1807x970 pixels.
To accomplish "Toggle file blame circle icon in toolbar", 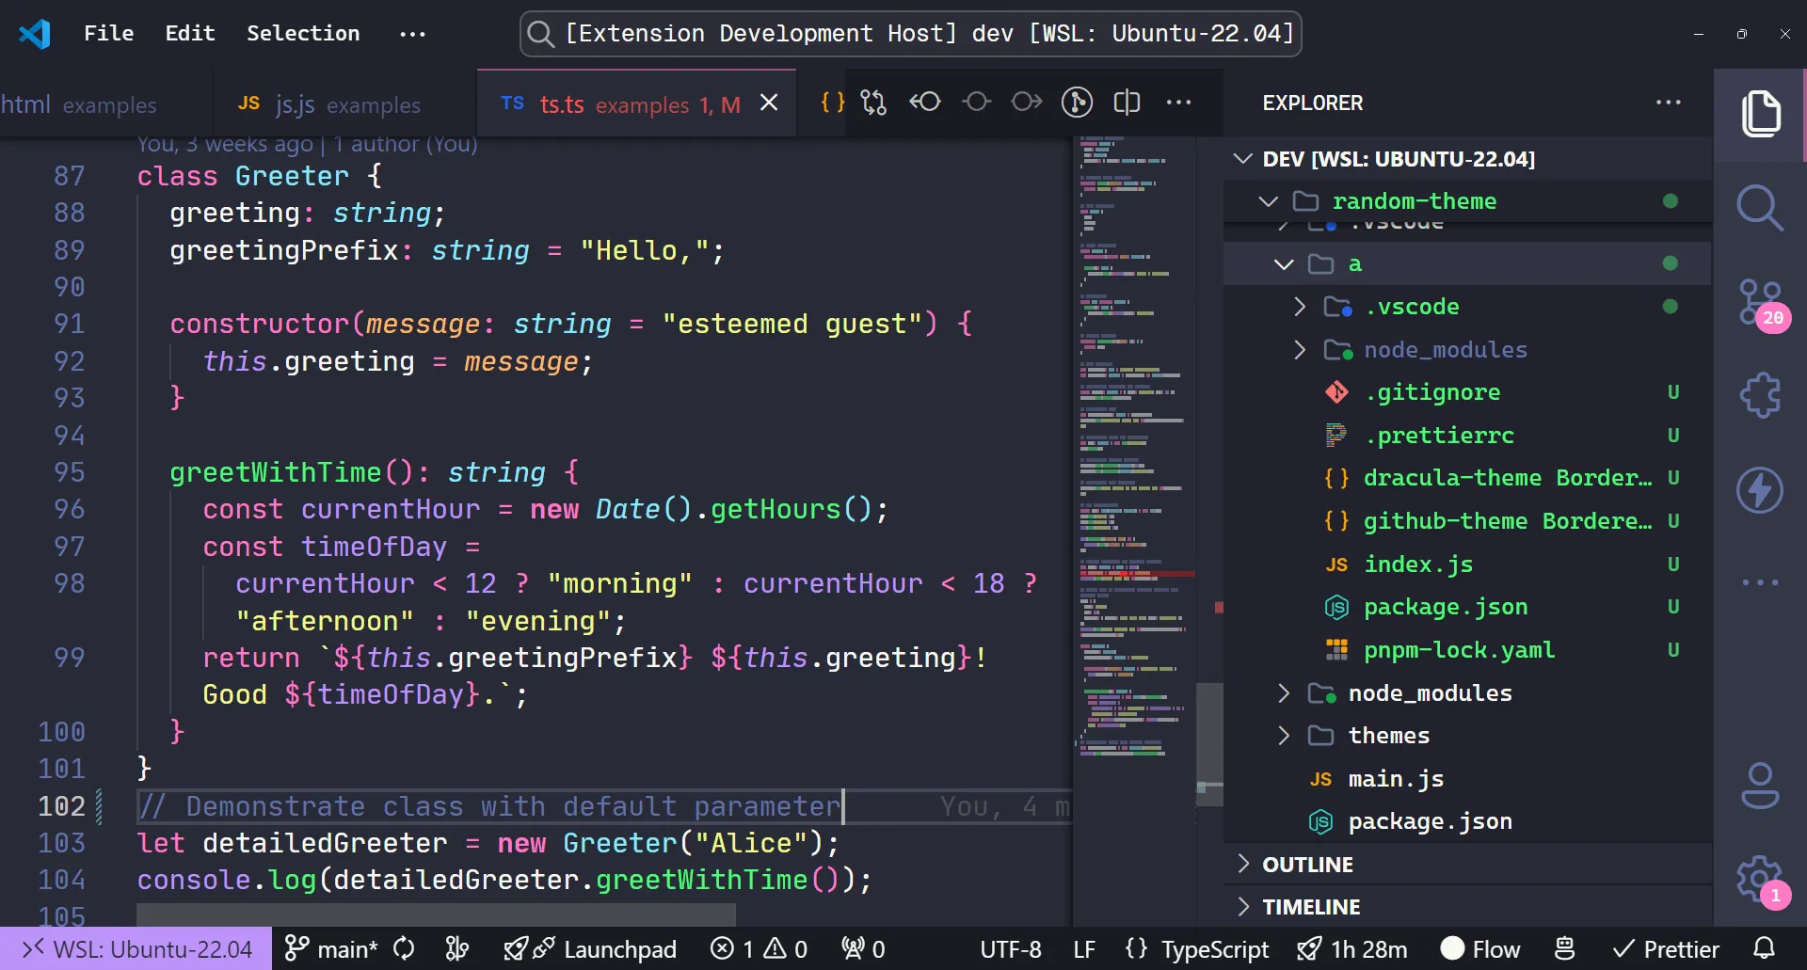I will [1077, 102].
